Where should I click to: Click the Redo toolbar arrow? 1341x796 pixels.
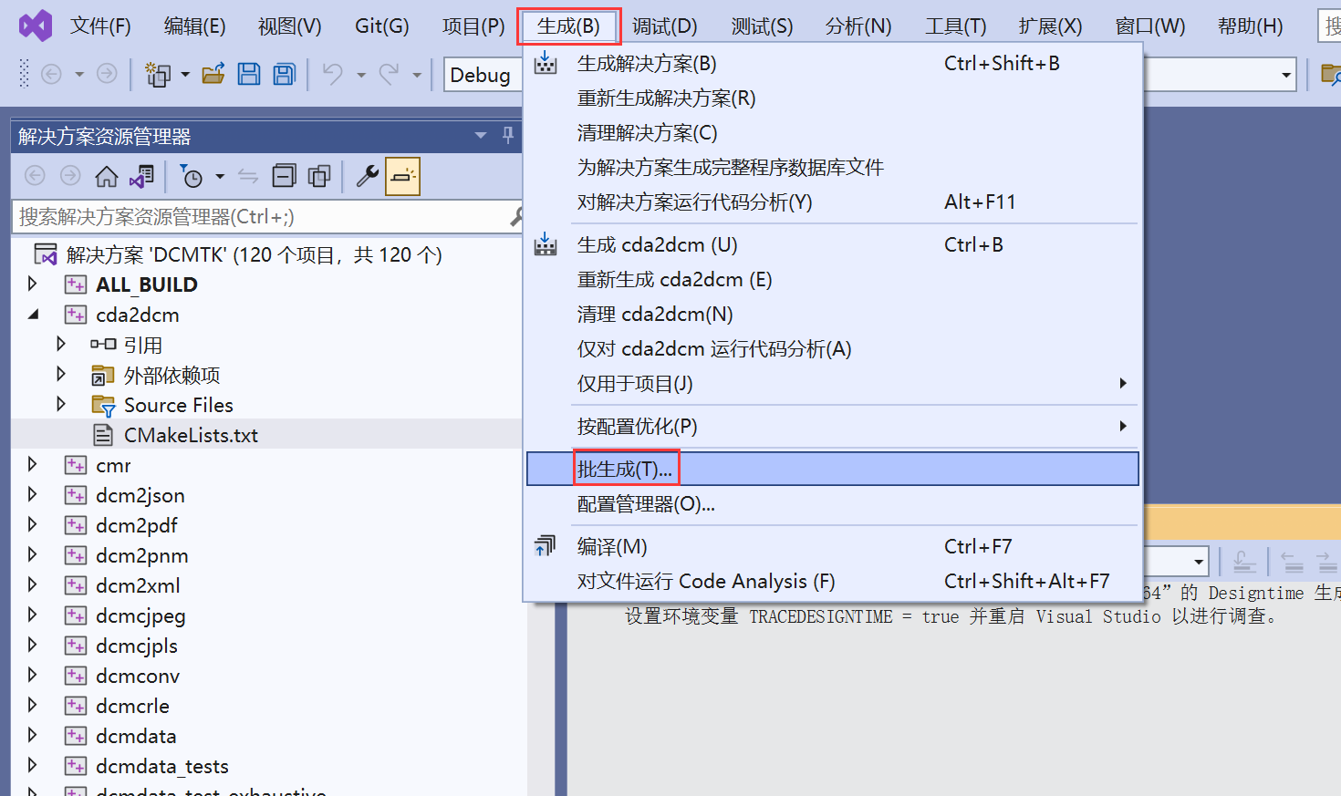tap(390, 74)
